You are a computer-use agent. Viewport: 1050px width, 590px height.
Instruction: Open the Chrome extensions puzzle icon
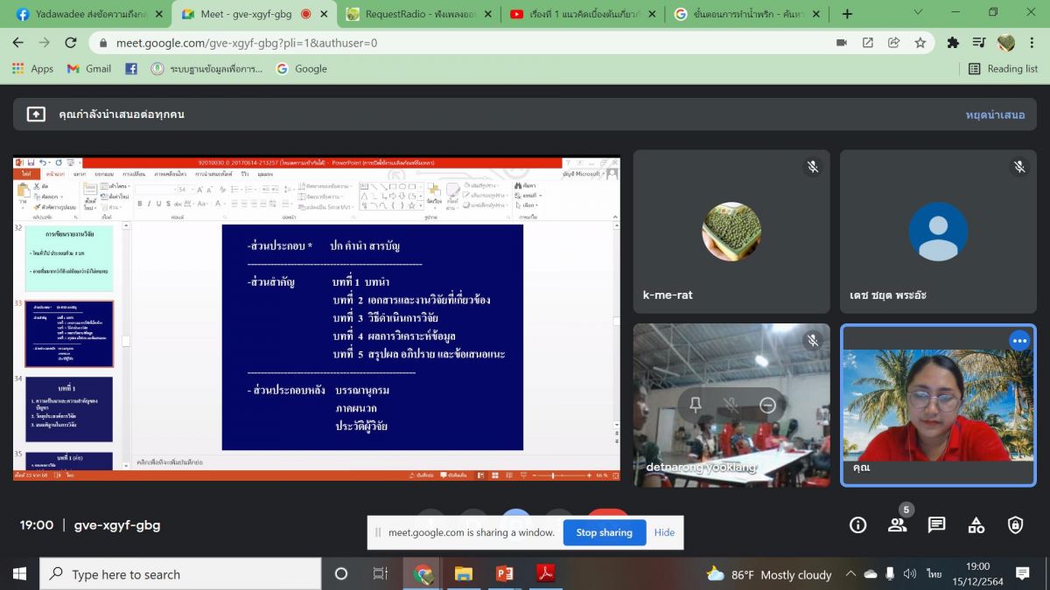coord(953,43)
